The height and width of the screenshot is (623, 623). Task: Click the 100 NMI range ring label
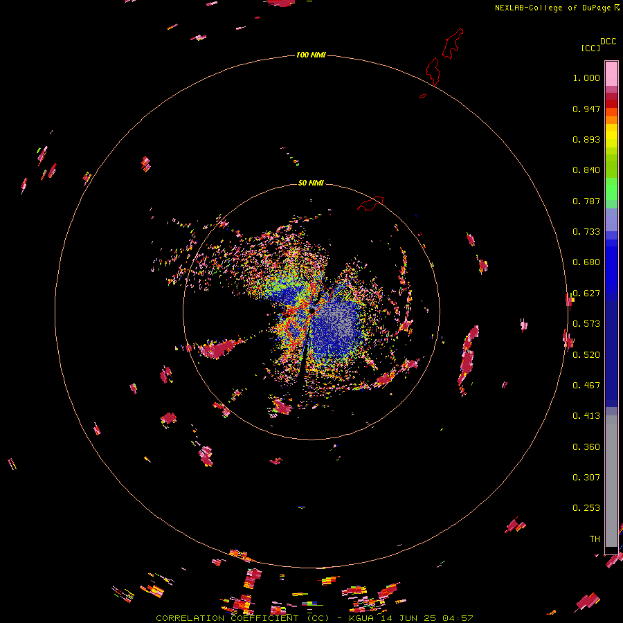point(311,55)
